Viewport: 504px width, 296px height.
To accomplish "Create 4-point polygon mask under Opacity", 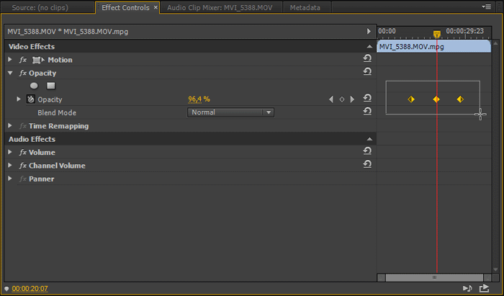I will (51, 86).
